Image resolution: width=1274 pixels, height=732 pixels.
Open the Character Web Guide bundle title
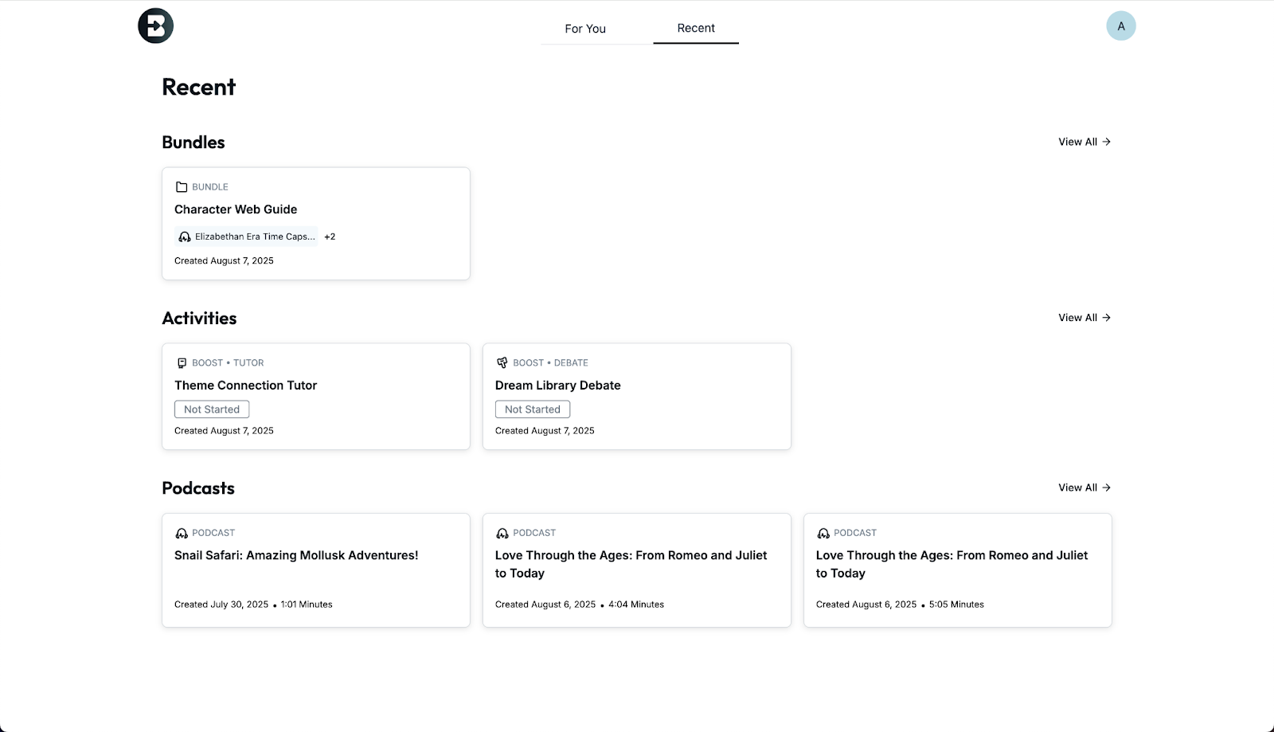click(236, 209)
